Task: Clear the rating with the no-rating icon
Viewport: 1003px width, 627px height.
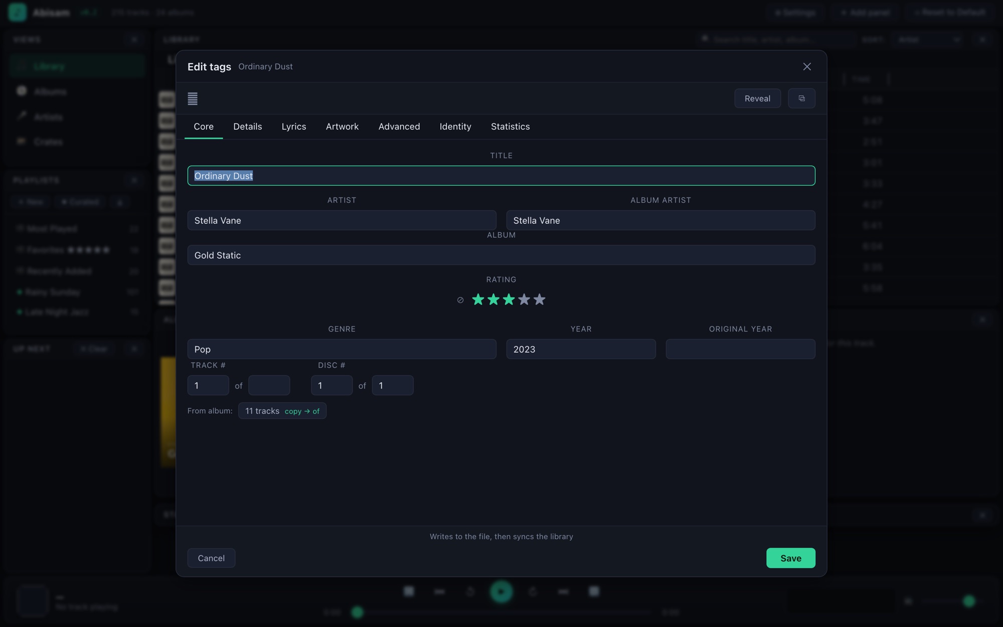Action: pyautogui.click(x=460, y=300)
